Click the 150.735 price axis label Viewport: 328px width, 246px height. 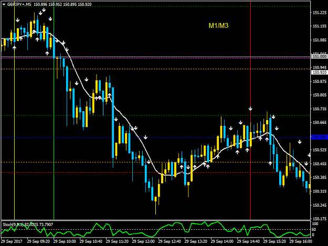320,109
